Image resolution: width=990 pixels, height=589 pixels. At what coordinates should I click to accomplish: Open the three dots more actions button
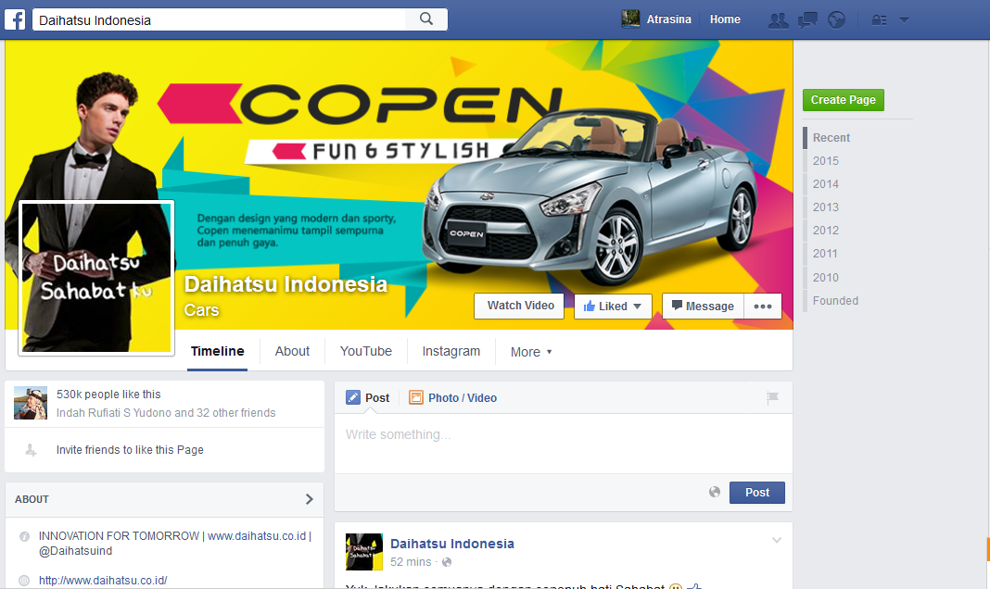coord(763,306)
